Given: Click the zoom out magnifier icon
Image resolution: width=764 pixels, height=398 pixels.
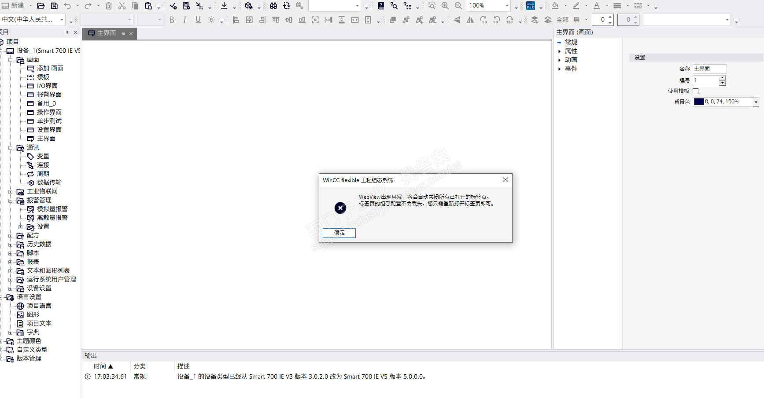Looking at the screenshot, I should point(458,6).
